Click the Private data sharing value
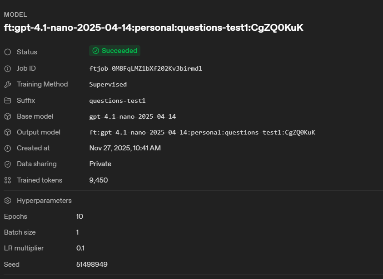This screenshot has height=279, width=383. (100, 164)
